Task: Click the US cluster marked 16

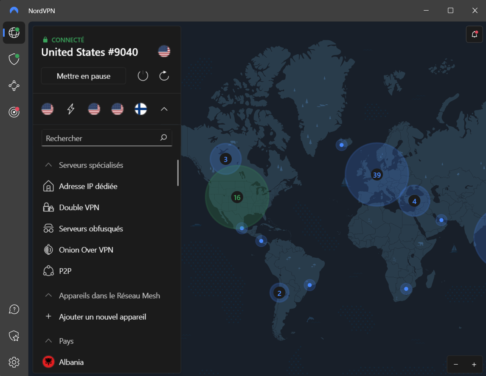Action: coord(237,197)
